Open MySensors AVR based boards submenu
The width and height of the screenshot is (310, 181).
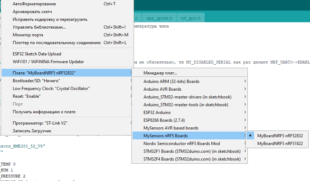(x=171, y=128)
